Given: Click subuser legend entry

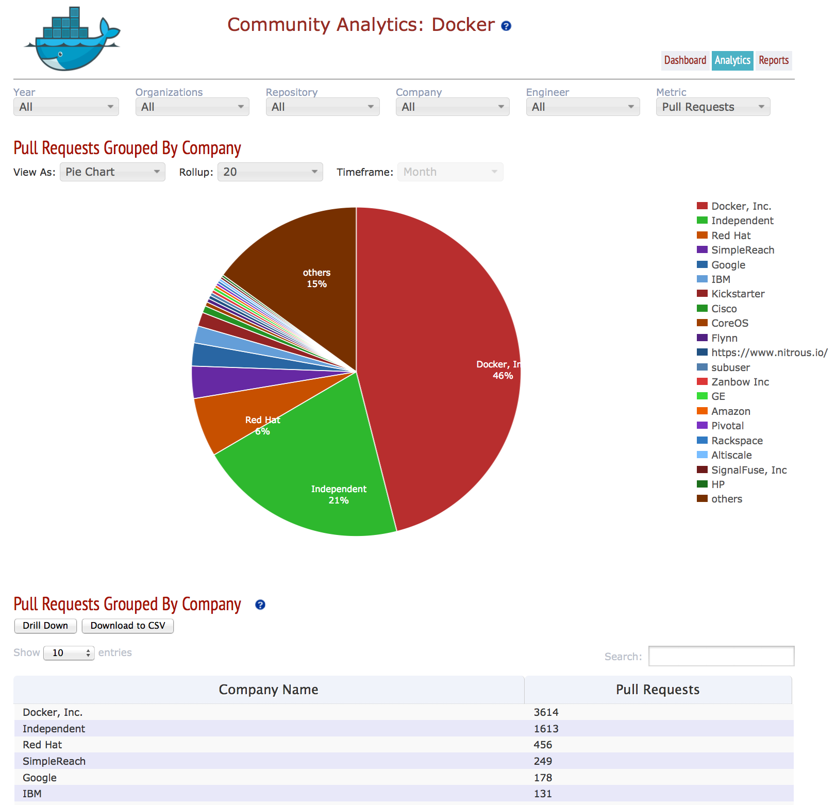Looking at the screenshot, I should click(723, 367).
